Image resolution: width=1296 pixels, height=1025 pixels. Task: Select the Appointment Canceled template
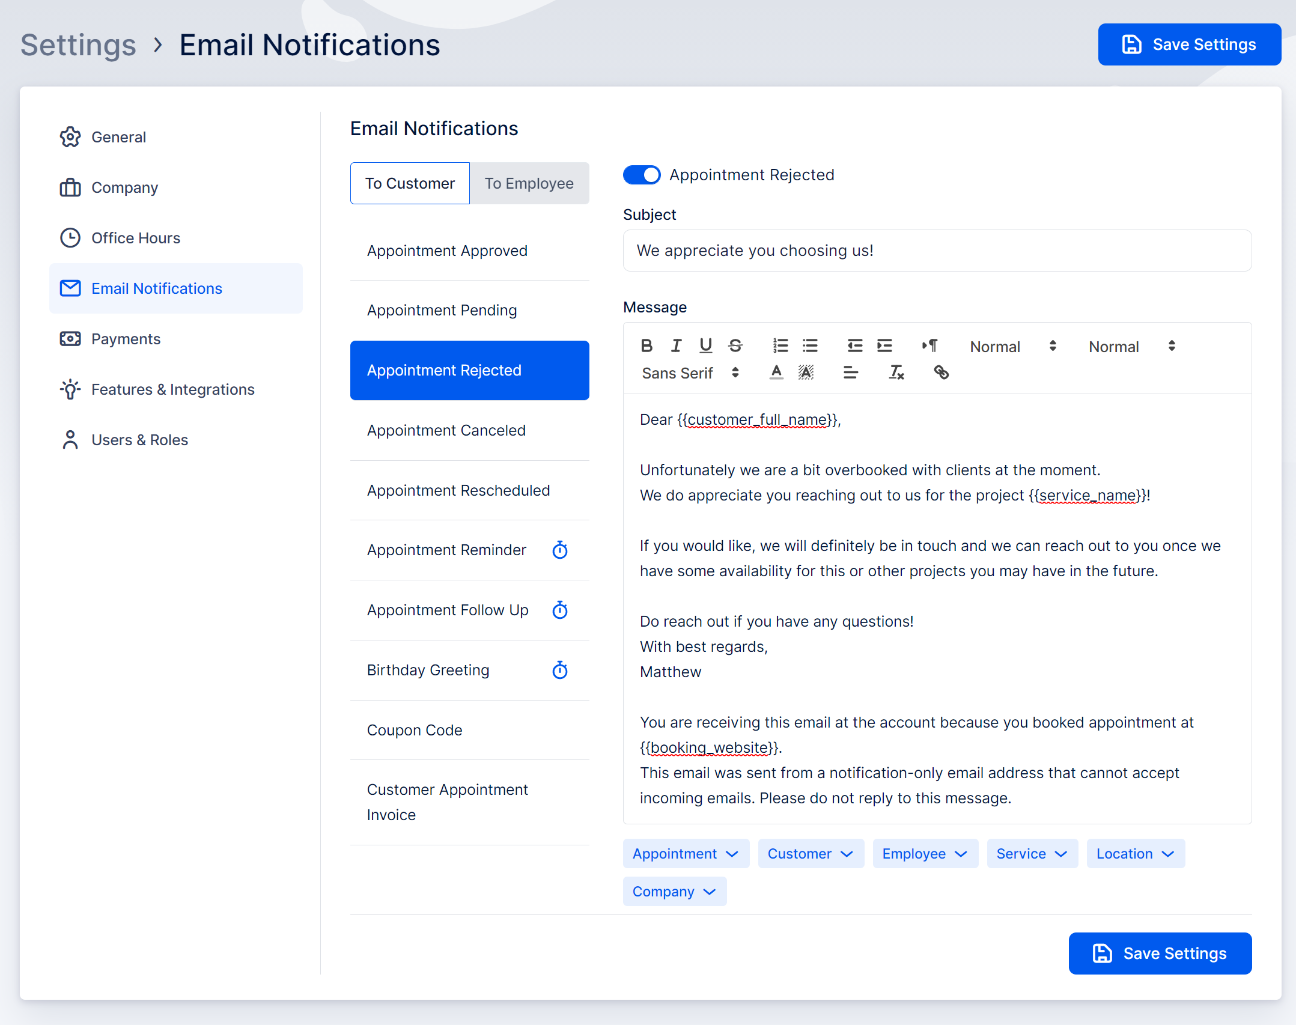click(x=446, y=430)
